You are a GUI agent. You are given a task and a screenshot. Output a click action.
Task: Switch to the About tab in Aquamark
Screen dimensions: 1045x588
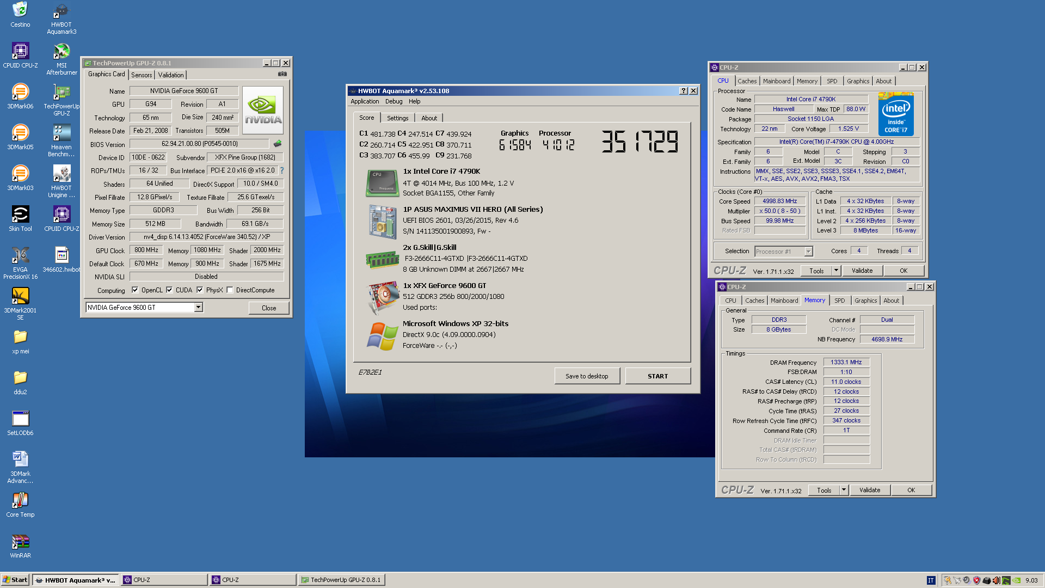(429, 118)
